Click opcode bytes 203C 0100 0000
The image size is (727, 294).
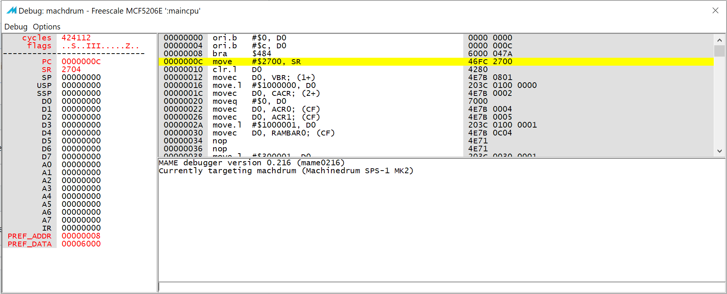pyautogui.click(x=503, y=85)
